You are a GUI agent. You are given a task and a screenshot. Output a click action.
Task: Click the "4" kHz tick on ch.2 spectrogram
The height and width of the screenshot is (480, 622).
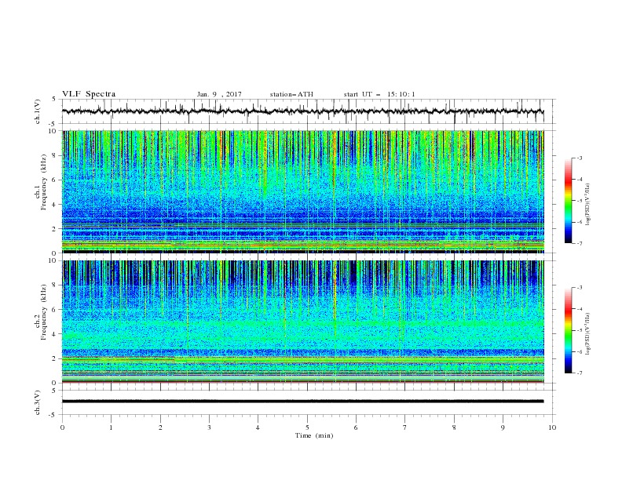[56, 334]
